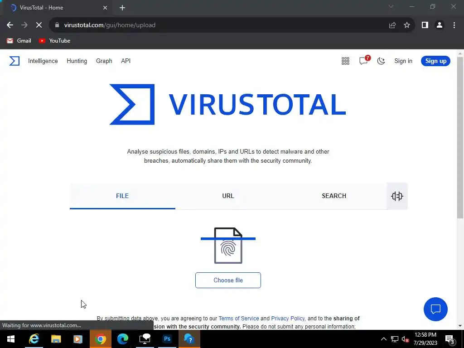Click the Choose file button
This screenshot has width=464, height=348.
point(228,280)
